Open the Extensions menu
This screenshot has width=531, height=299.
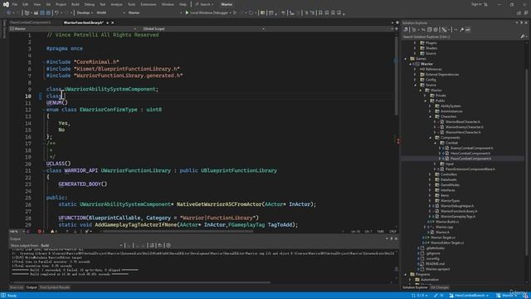click(149, 4)
